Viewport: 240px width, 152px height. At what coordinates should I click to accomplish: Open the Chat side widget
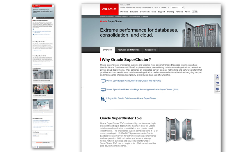pyautogui.click(x=218, y=84)
